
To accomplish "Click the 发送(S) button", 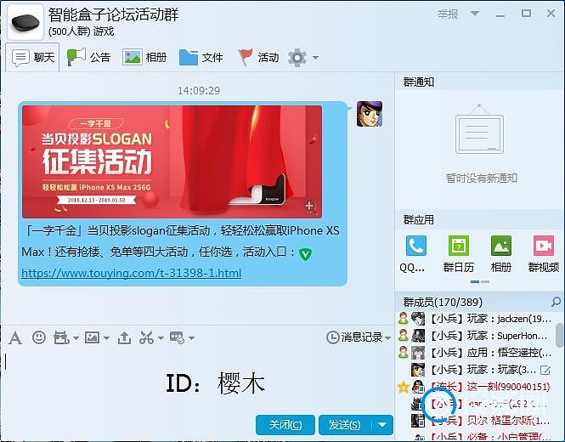I will pos(344,425).
